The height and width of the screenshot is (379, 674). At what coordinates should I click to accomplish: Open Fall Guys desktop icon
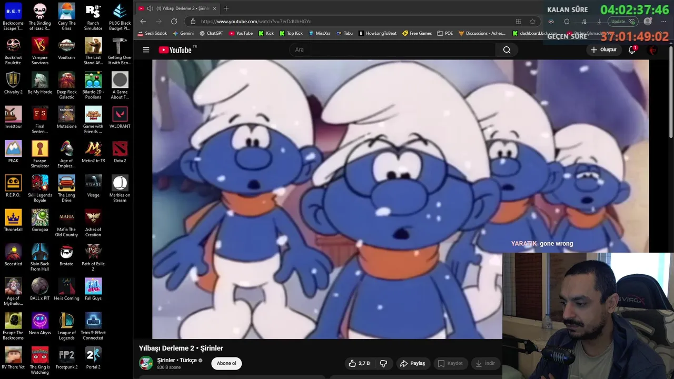[x=93, y=289]
